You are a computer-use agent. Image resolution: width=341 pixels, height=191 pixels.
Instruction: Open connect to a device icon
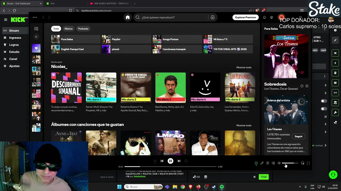click(x=273, y=163)
